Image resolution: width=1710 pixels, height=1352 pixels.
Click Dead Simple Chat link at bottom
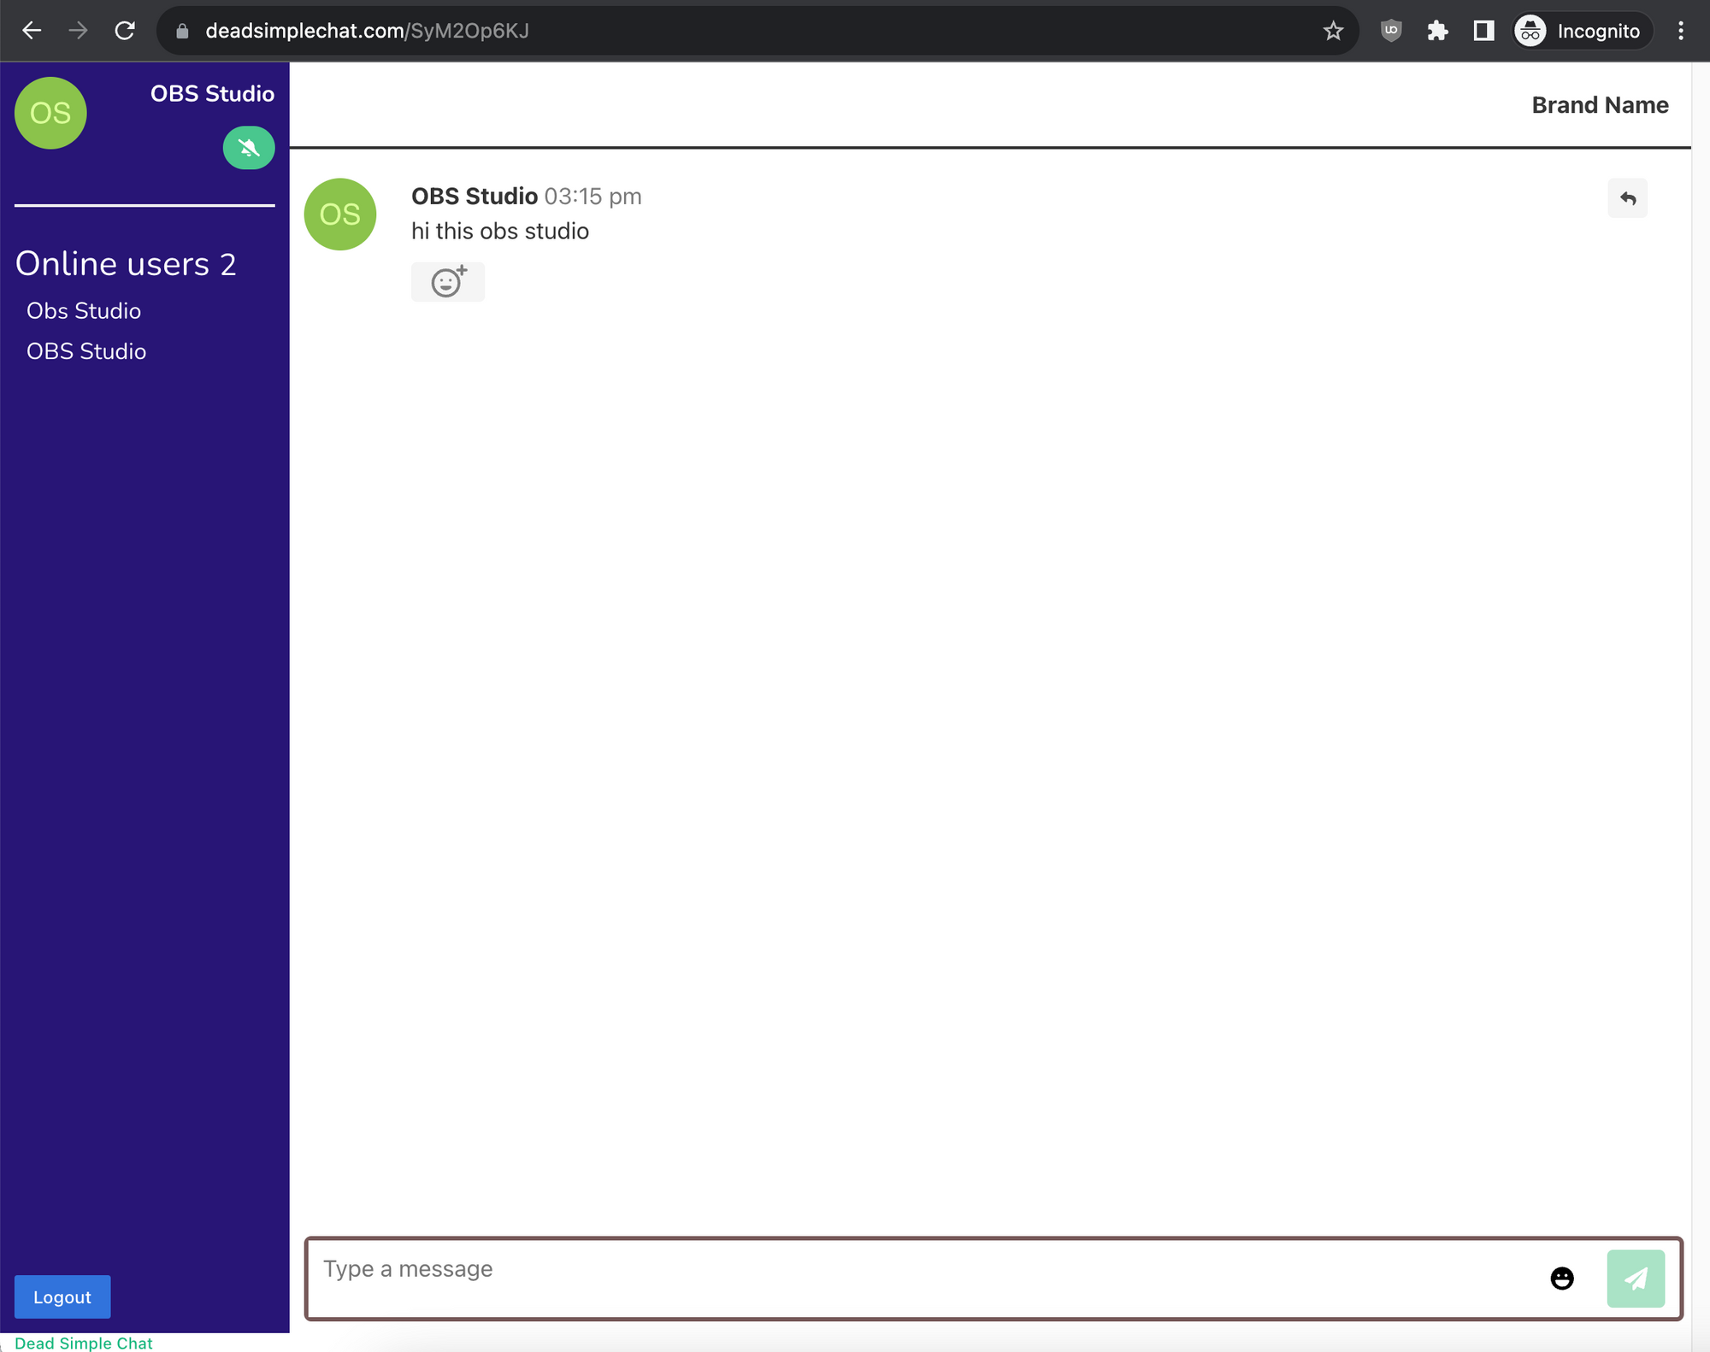(x=85, y=1343)
